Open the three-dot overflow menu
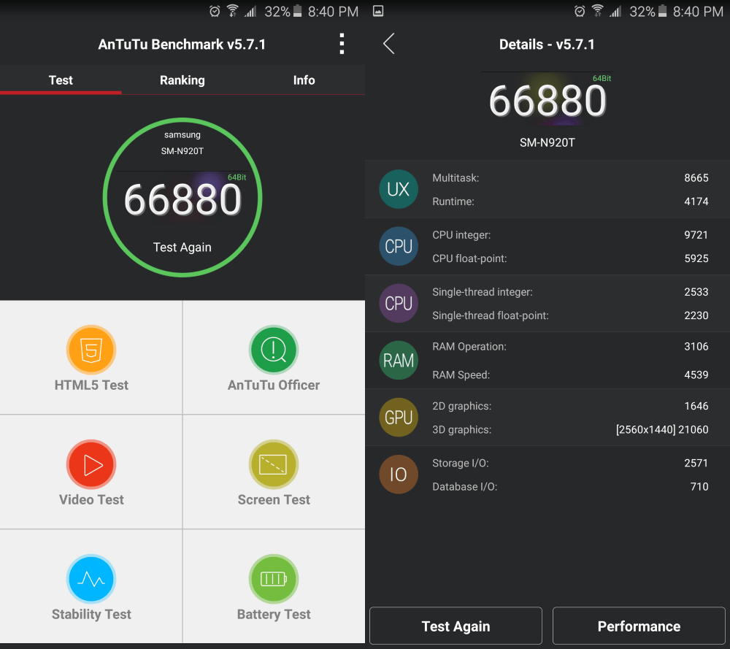 tap(342, 44)
